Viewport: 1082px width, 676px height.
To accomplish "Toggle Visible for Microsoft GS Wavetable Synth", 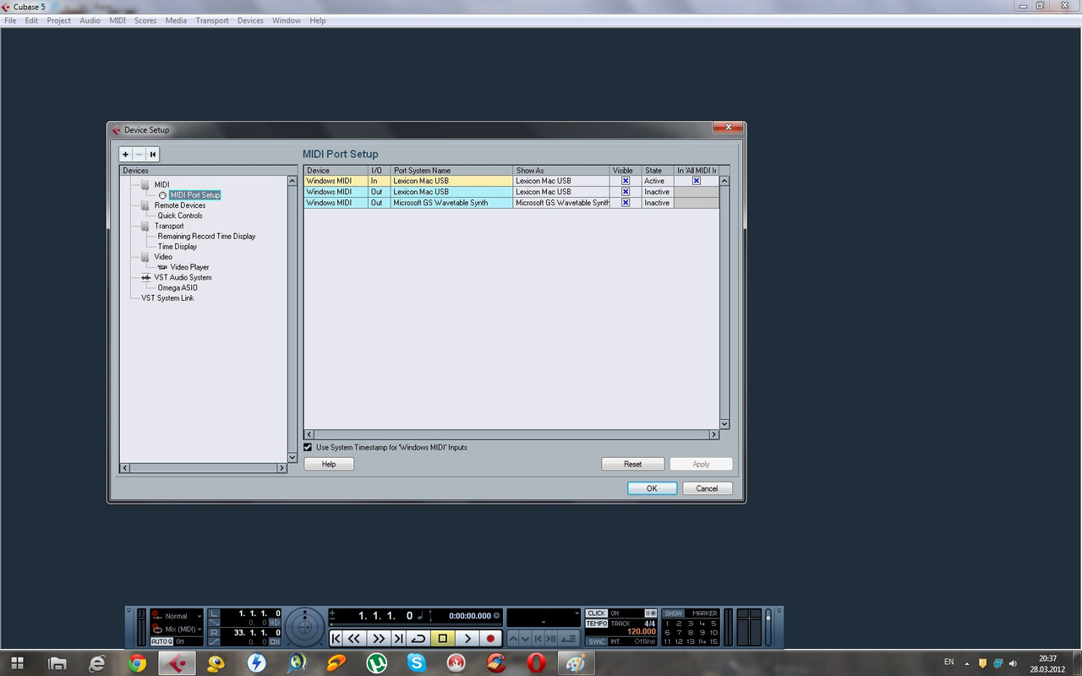I will pos(626,203).
